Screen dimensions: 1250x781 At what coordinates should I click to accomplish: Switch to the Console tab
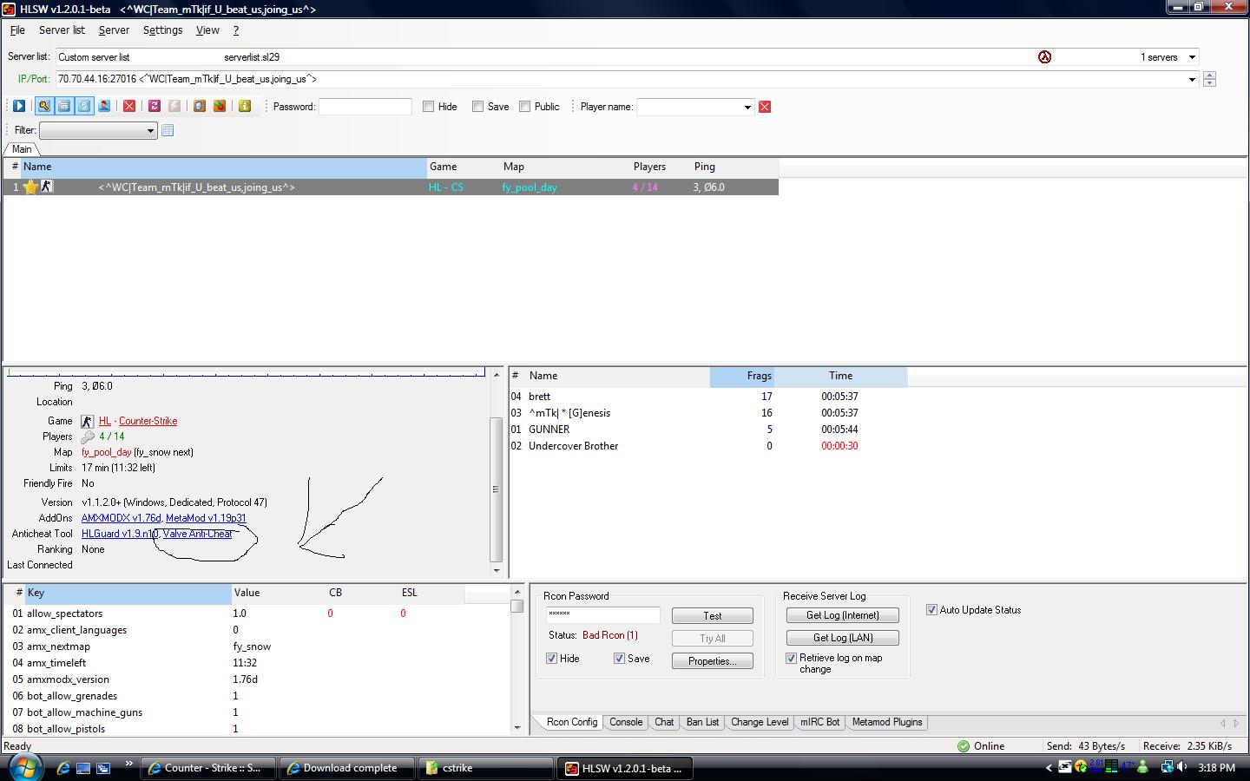[626, 722]
